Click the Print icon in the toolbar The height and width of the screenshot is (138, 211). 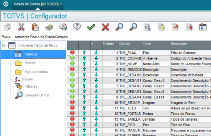[x=63, y=27]
